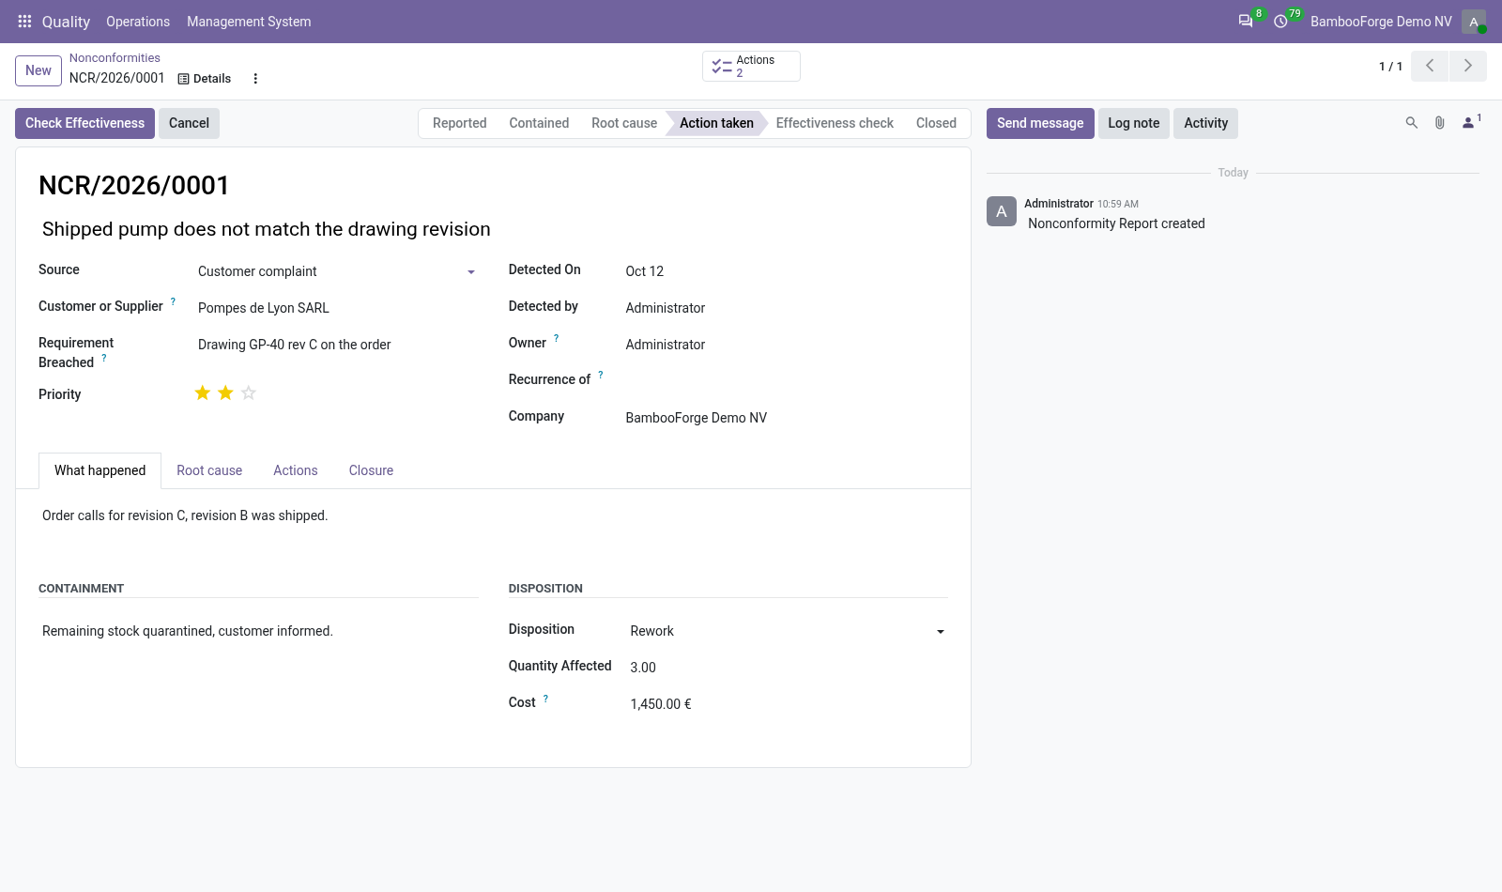This screenshot has width=1502, height=892.
Task: Set priority to two stars
Action: 225,393
